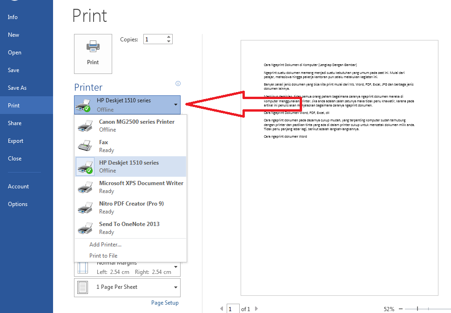Click the 52% zoom level text
Viewport: 451px width, 313px height.
(389, 309)
